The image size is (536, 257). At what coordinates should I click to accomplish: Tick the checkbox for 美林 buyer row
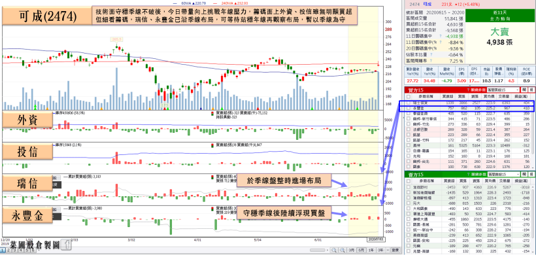pos(409,145)
